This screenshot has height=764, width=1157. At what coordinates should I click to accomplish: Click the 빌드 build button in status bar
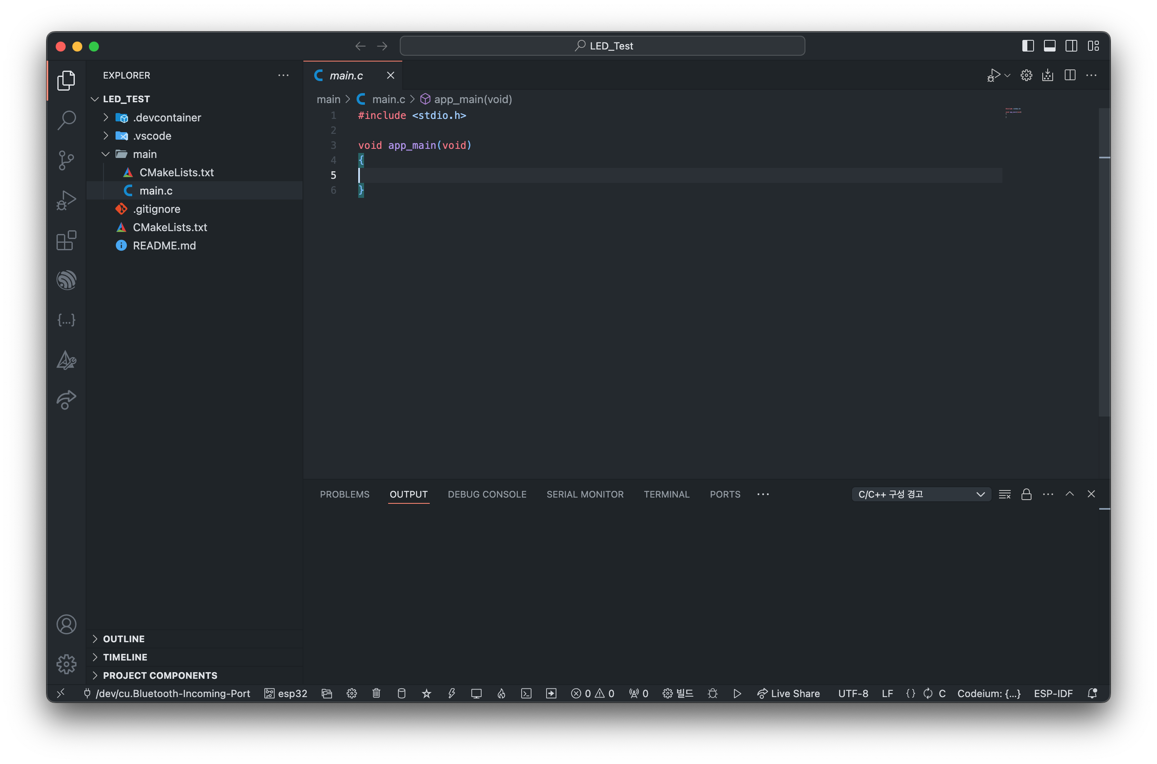click(x=678, y=693)
